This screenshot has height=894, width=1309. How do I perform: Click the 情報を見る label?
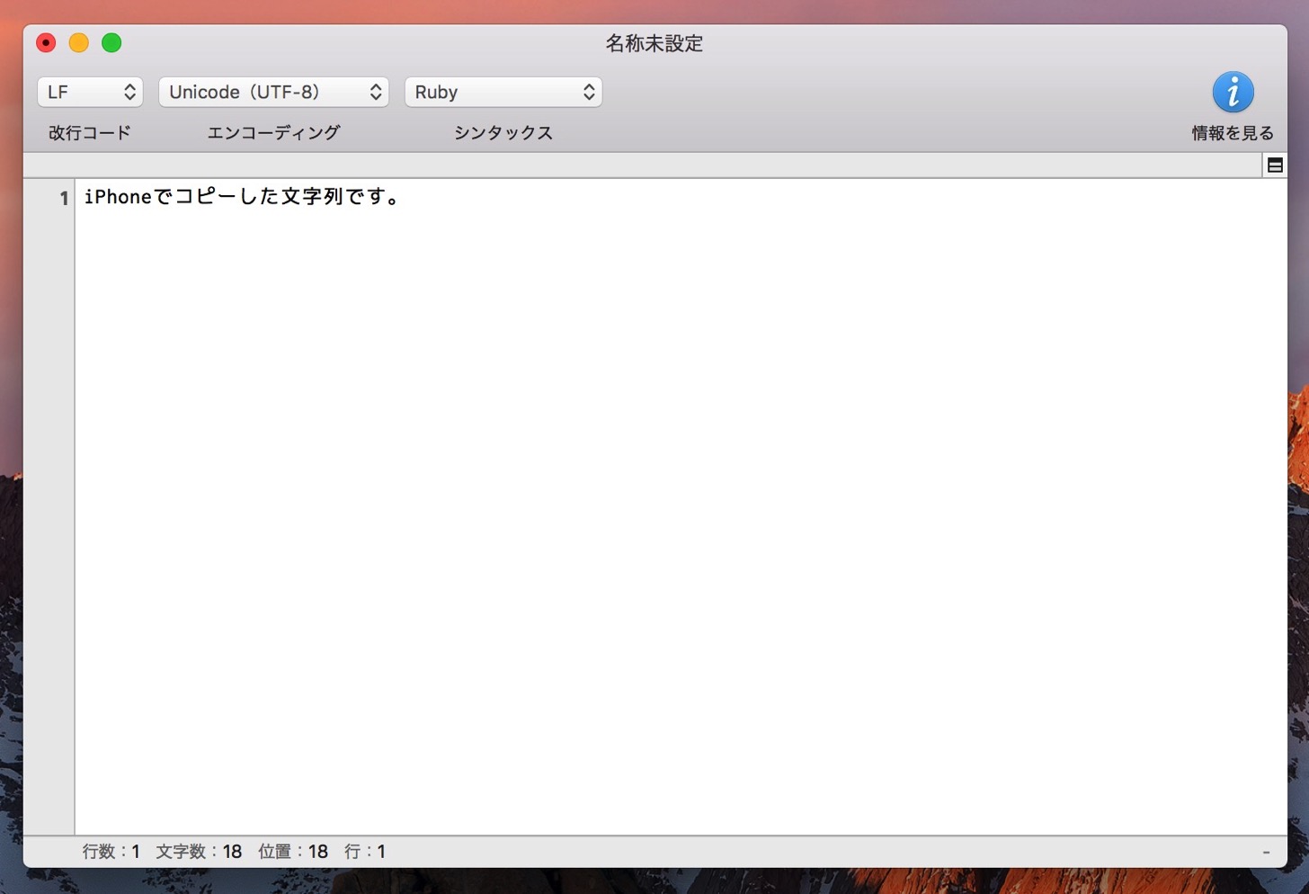click(x=1233, y=133)
